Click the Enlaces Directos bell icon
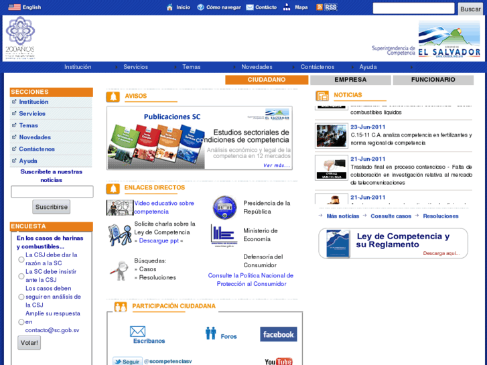487x365 pixels. coord(113,189)
